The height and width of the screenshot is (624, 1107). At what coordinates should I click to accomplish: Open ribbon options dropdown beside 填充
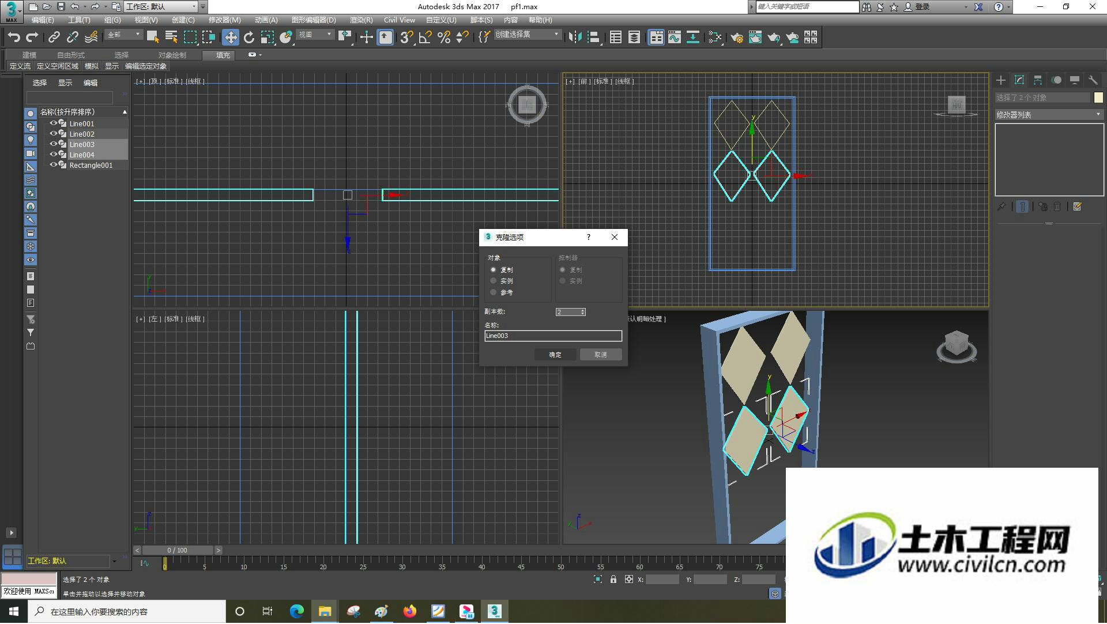pyautogui.click(x=254, y=55)
